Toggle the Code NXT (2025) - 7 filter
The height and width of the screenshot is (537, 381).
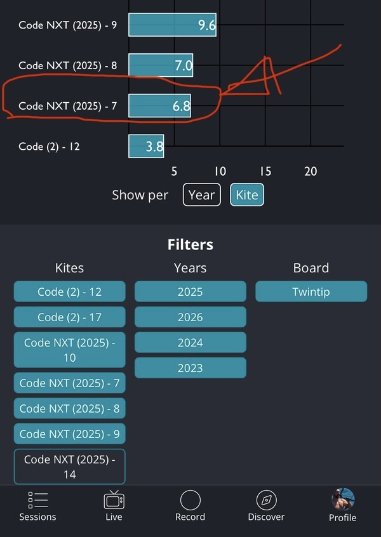point(69,383)
